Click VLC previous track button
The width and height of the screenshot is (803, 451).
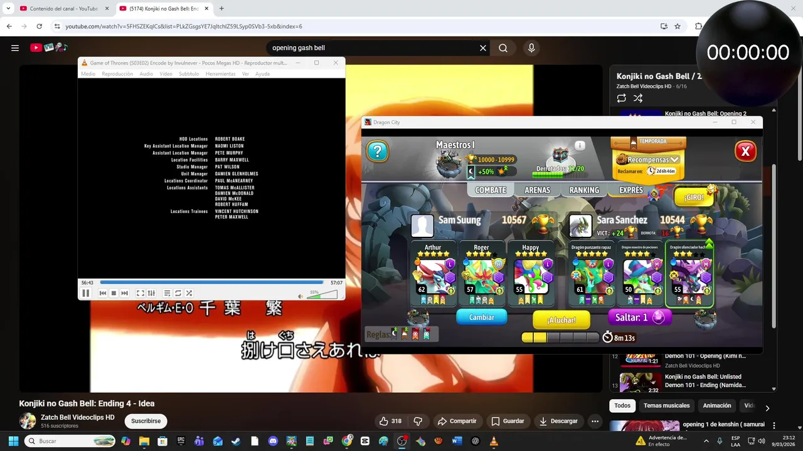(103, 293)
